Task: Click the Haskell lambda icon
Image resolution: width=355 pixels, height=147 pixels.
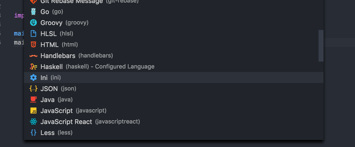Action: pyautogui.click(x=33, y=66)
